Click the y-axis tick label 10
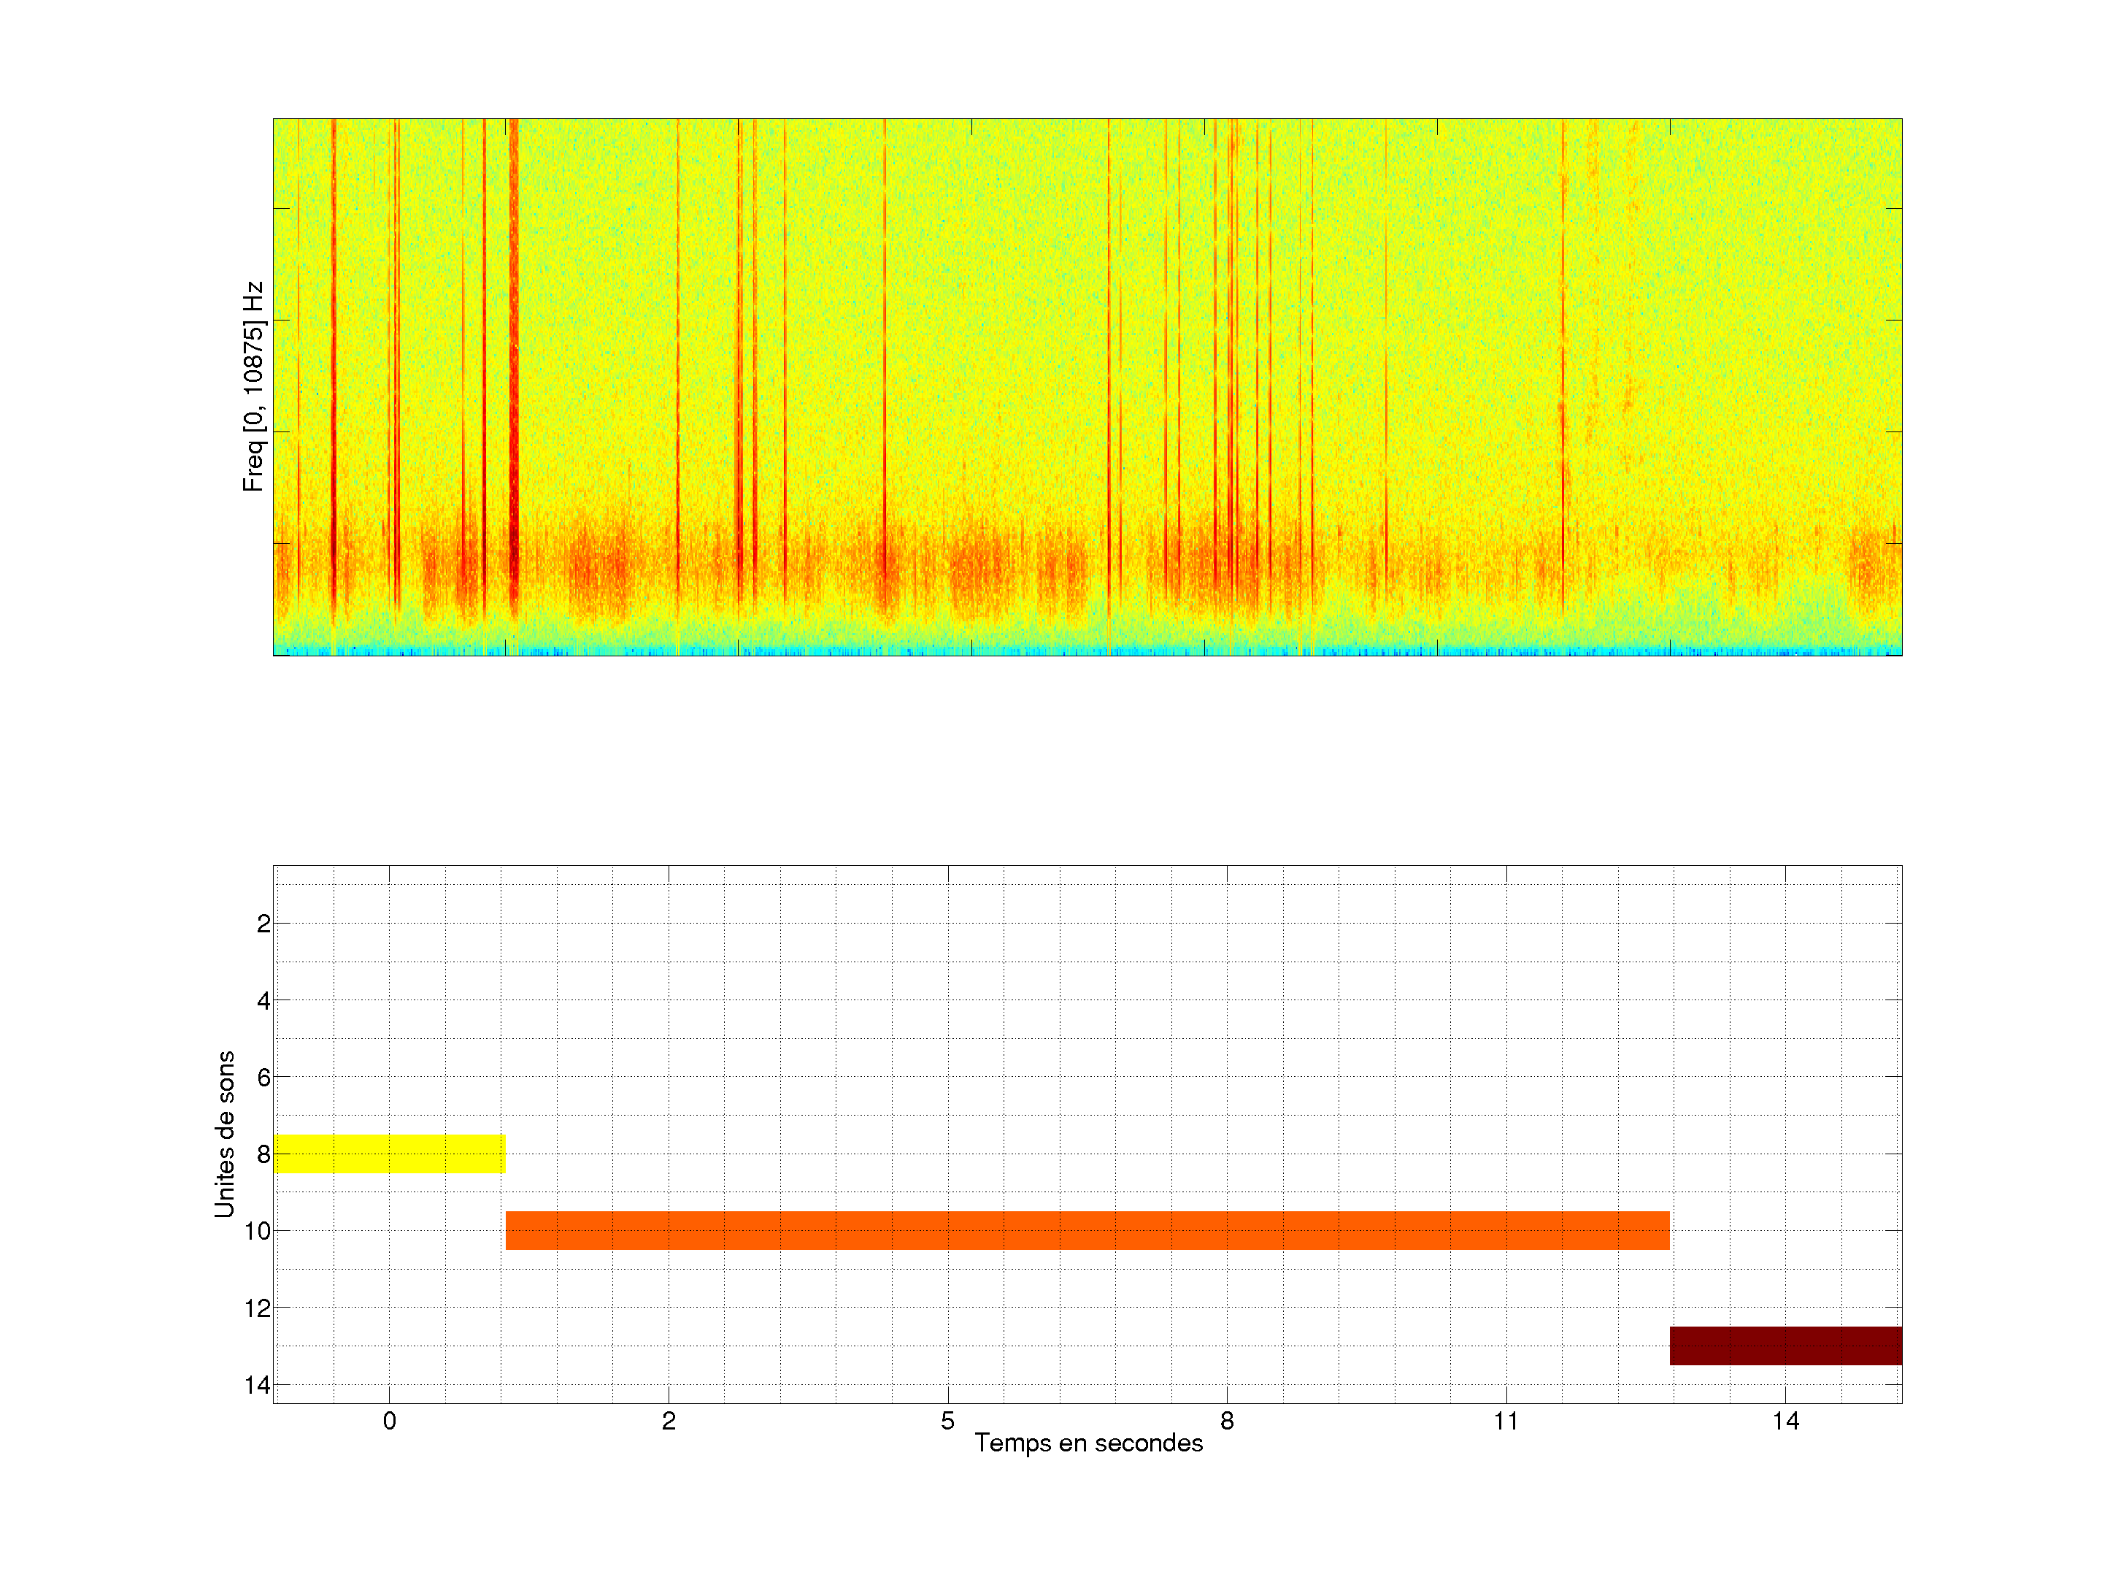This screenshot has width=2102, height=1577. pos(258,1232)
